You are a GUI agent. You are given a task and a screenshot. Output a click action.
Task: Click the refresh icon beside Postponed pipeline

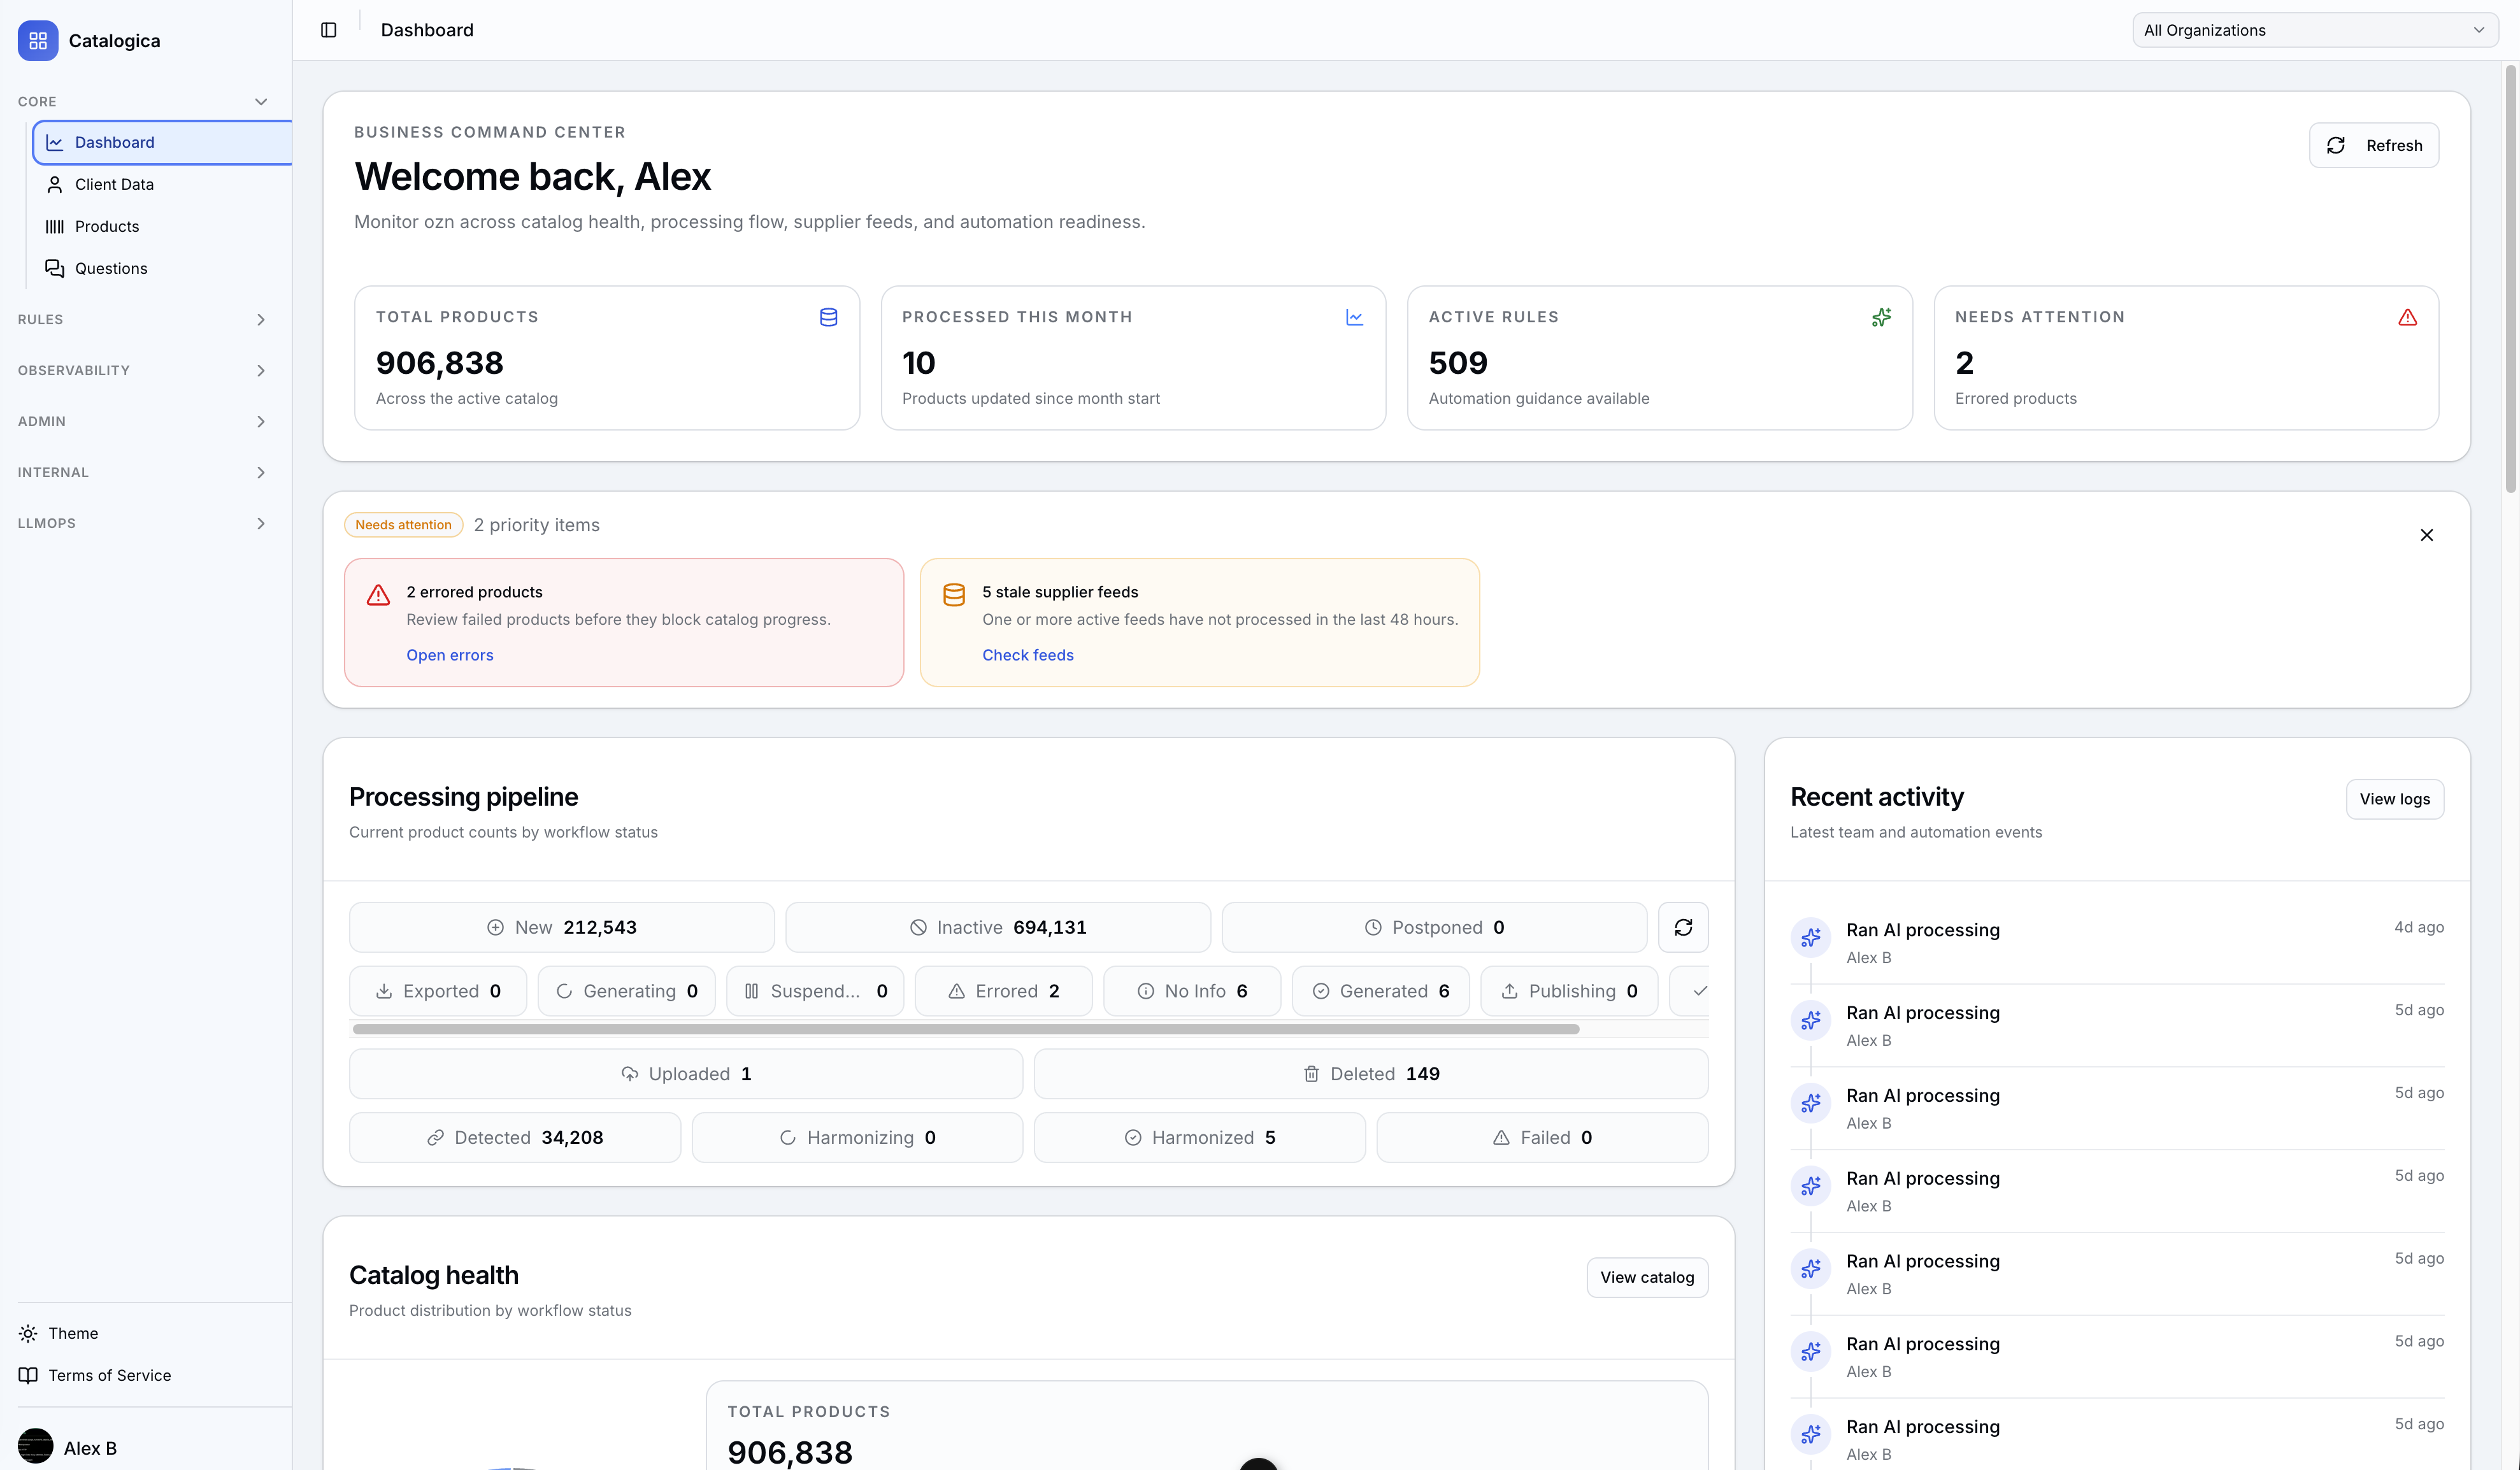click(1683, 927)
